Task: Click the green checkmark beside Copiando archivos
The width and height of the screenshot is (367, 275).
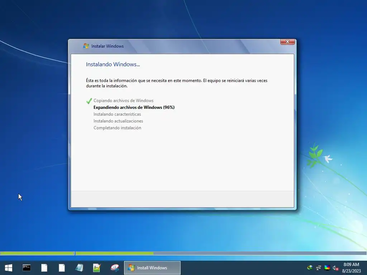Action: pos(89,101)
